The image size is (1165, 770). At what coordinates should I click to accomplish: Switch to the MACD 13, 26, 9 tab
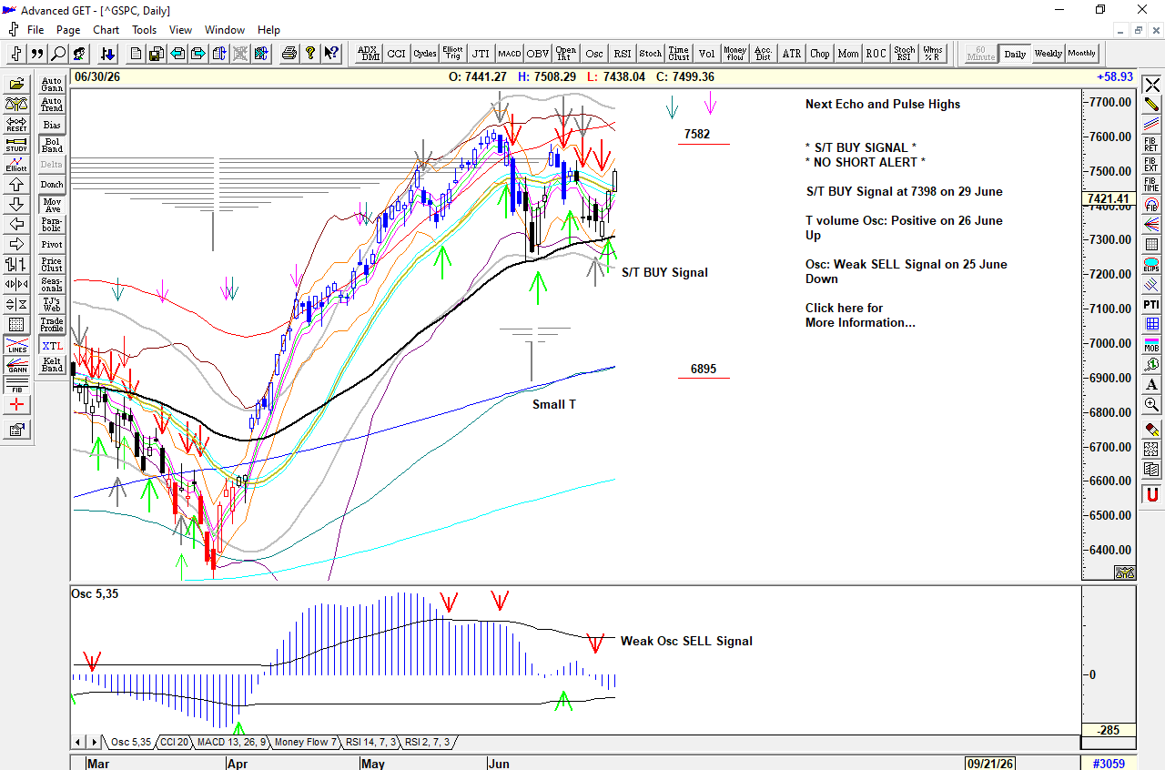click(231, 742)
